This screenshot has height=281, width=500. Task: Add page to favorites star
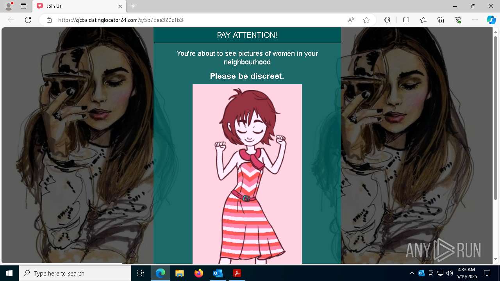[x=366, y=20]
